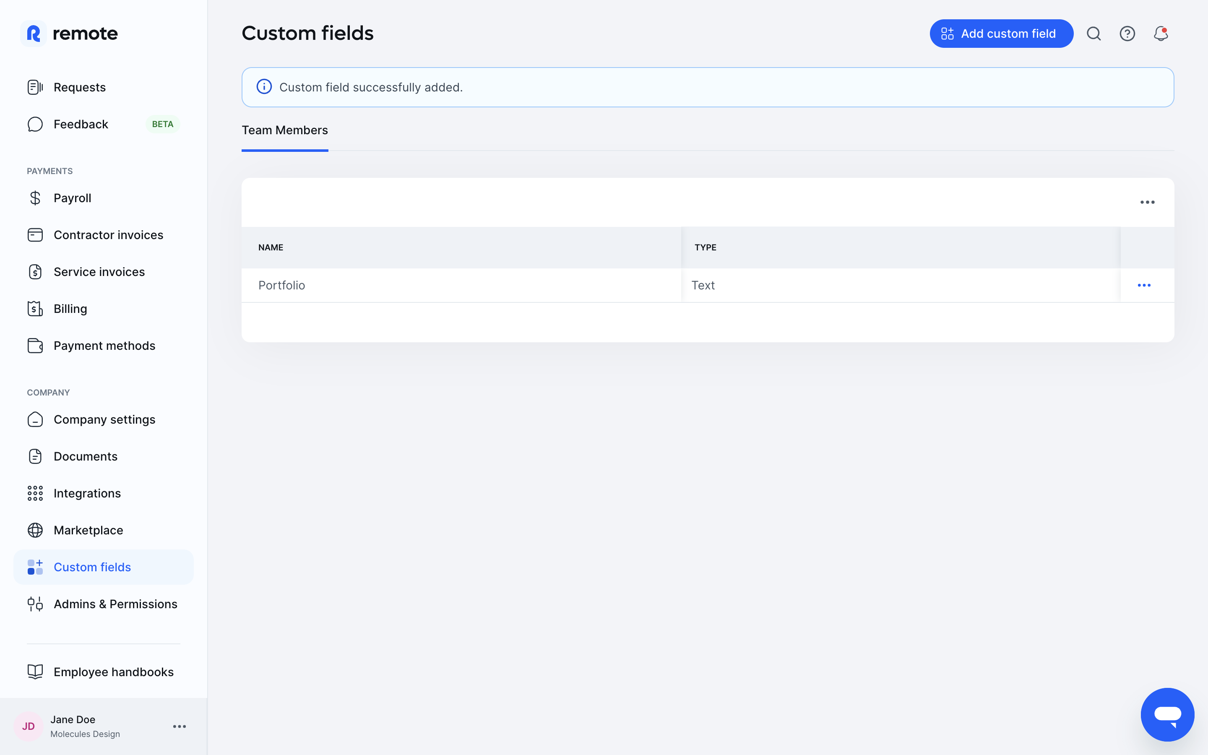Click the Custom fields page heading
Screen dimensions: 1208x755
pos(307,34)
